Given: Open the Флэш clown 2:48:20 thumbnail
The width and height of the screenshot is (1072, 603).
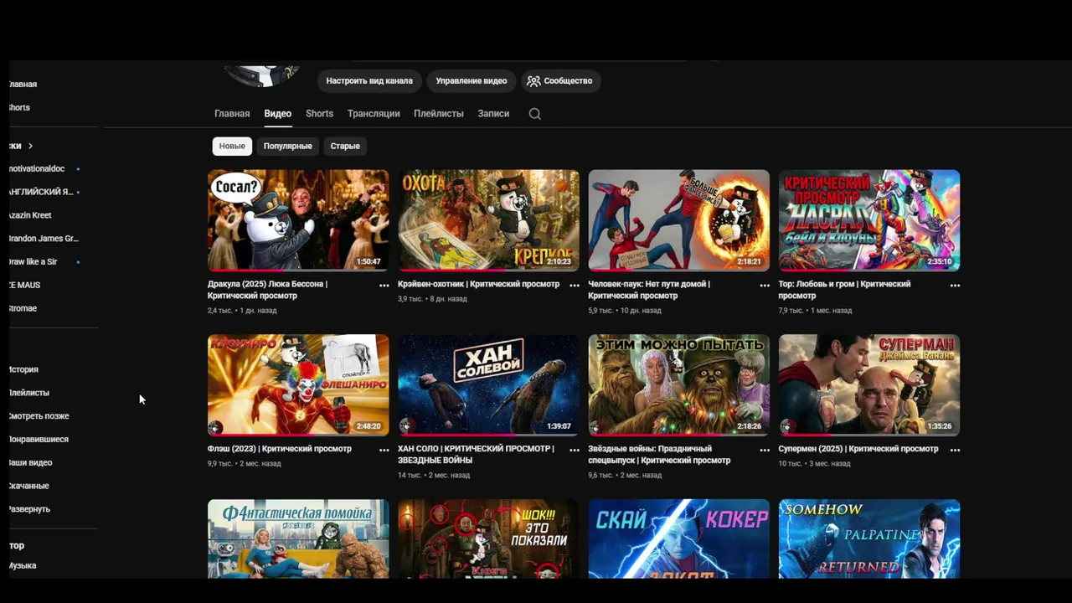Looking at the screenshot, I should [298, 385].
